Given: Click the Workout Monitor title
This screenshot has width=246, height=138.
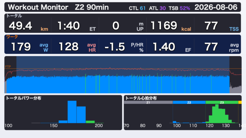Looking at the screenshot, I should click(x=38, y=7).
